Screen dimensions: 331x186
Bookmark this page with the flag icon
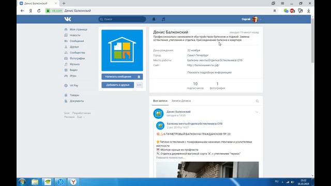pyautogui.click(x=275, y=11)
